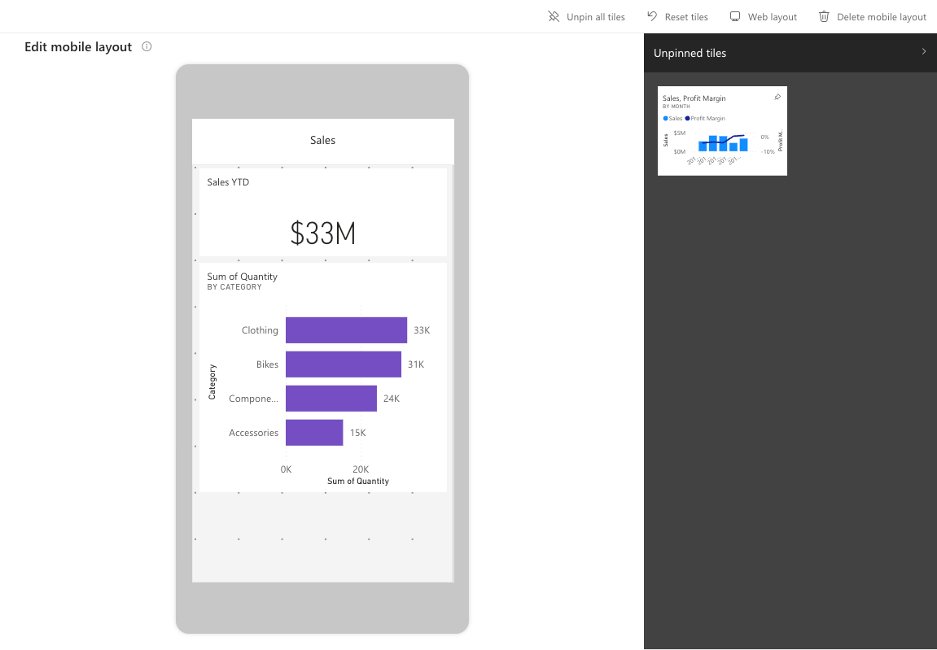Click the Unpin all tiles label
This screenshot has width=937, height=650.
596,17
